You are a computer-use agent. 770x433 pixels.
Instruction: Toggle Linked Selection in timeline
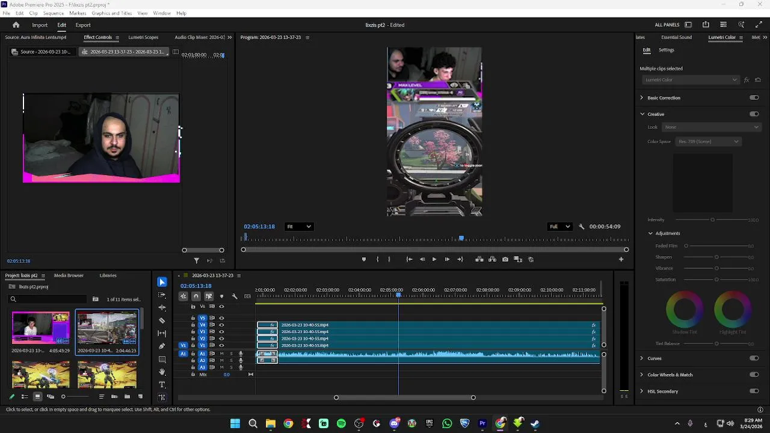[209, 296]
